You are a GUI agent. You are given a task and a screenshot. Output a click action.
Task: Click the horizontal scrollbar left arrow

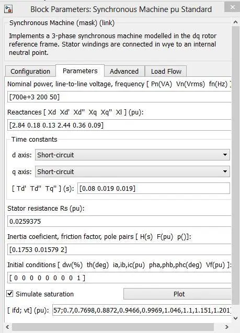pyautogui.click(x=7, y=327)
